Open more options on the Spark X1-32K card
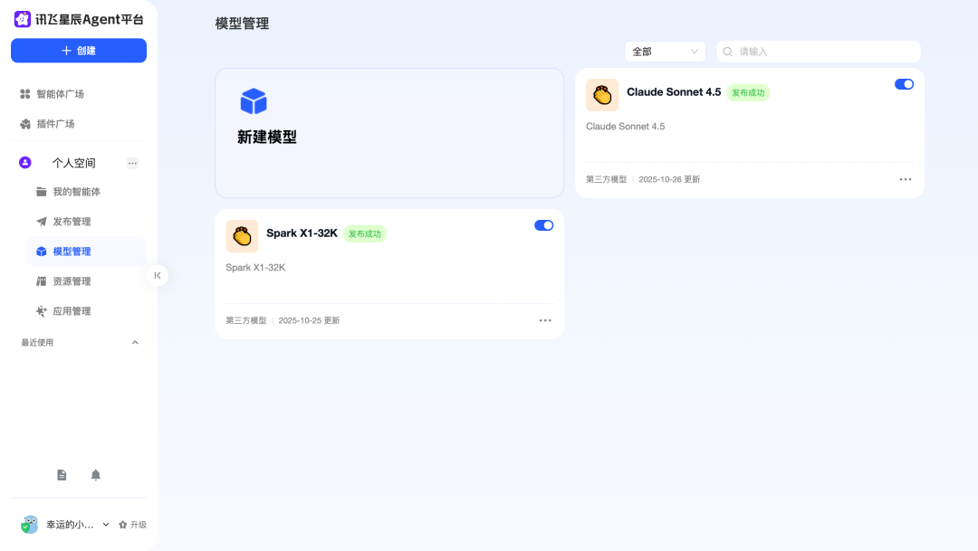 (x=545, y=320)
